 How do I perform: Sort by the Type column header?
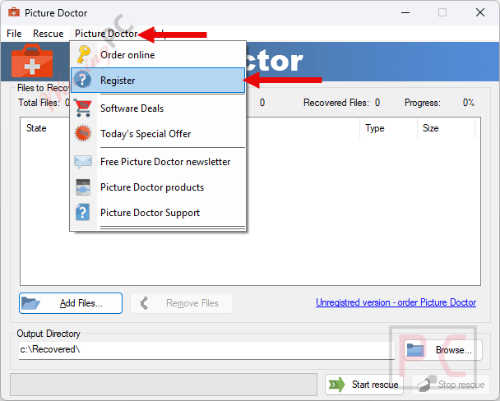point(388,128)
